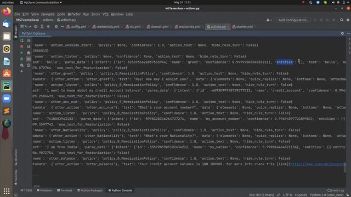Open Python 3.8 interpreter selector

(x=327, y=195)
